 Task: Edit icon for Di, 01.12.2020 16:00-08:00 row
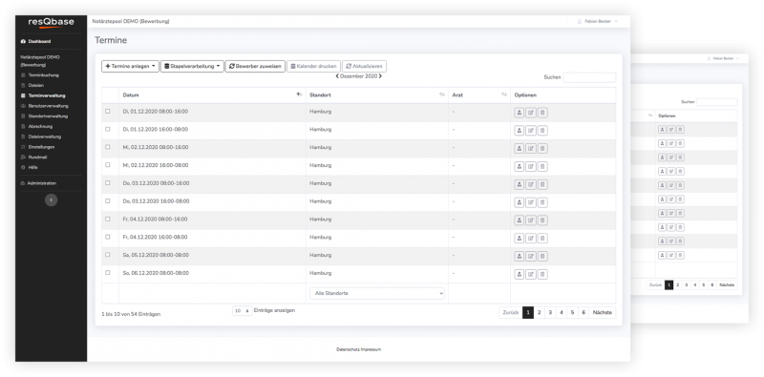click(531, 131)
